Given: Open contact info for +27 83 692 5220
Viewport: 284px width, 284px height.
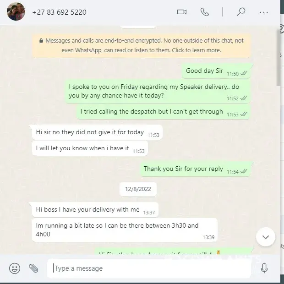Looking at the screenshot, I should [x=60, y=12].
